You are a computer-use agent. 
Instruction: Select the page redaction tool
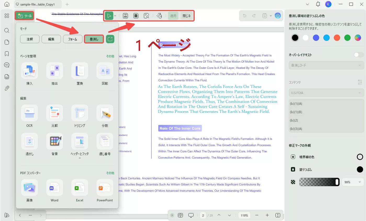[x=136, y=16]
